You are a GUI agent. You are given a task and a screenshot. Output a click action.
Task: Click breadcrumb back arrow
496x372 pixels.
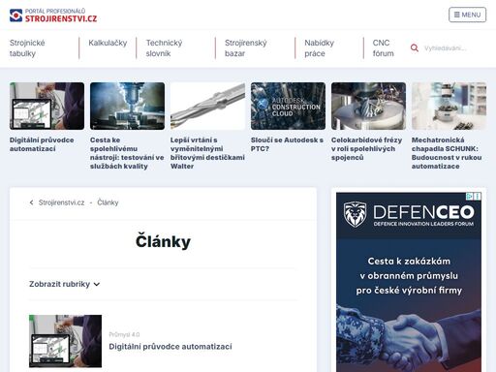pyautogui.click(x=31, y=202)
